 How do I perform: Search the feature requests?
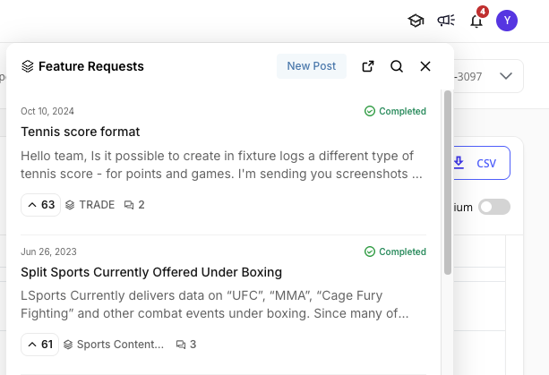[x=397, y=66]
